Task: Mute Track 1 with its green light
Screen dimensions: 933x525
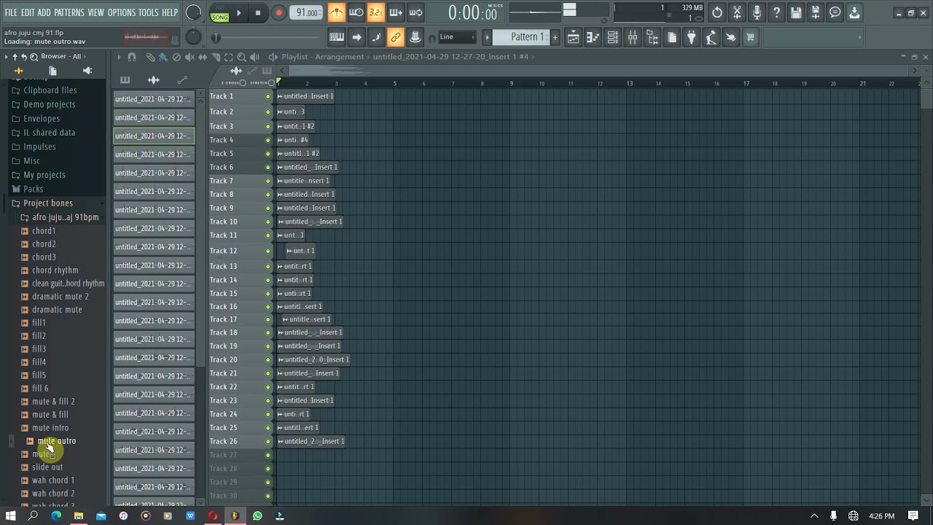Action: [x=268, y=96]
